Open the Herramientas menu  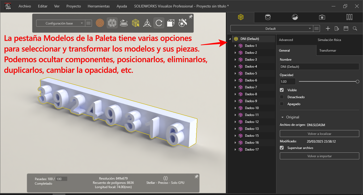pyautogui.click(x=99, y=6)
